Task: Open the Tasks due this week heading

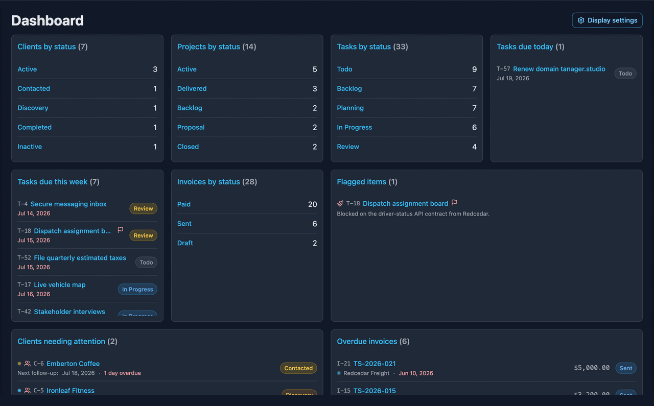Action: (53, 182)
